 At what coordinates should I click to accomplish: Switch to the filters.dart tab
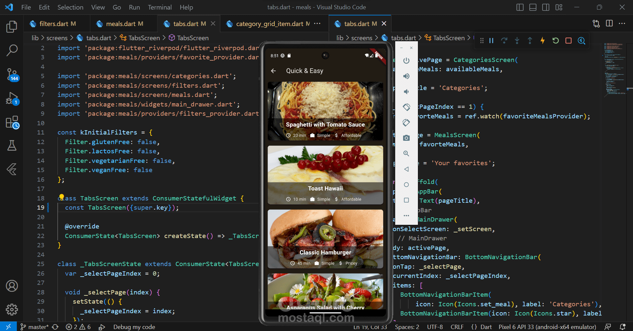click(57, 24)
